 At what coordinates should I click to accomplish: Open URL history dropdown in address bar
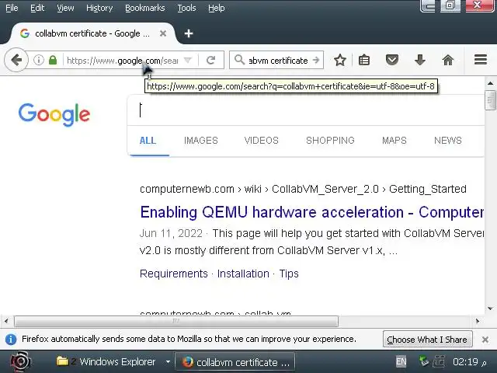pos(188,60)
